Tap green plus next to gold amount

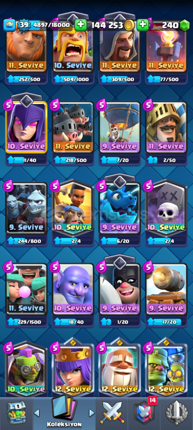143,25
